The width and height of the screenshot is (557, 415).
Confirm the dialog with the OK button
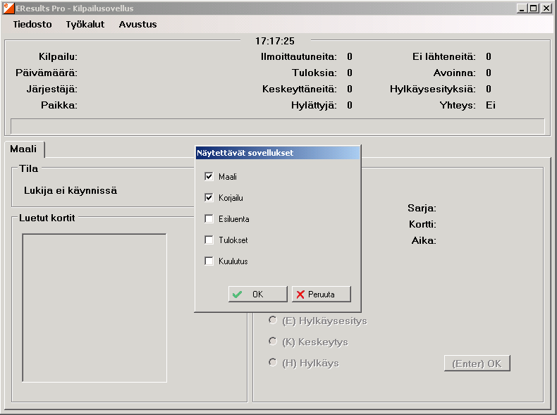pos(257,295)
